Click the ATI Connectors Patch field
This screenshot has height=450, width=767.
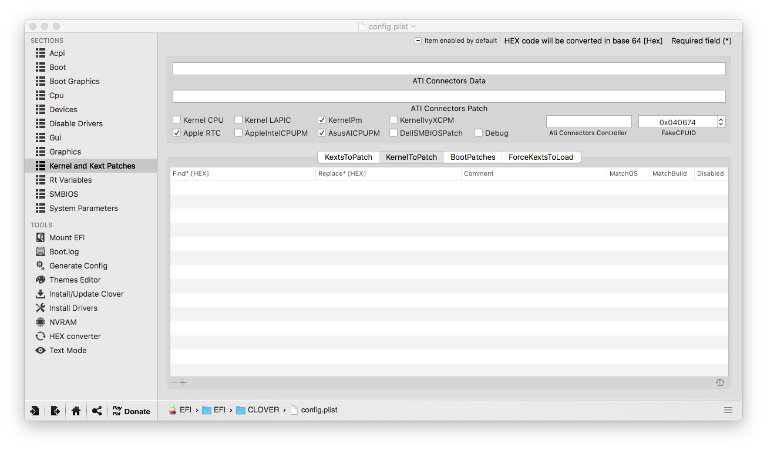449,96
